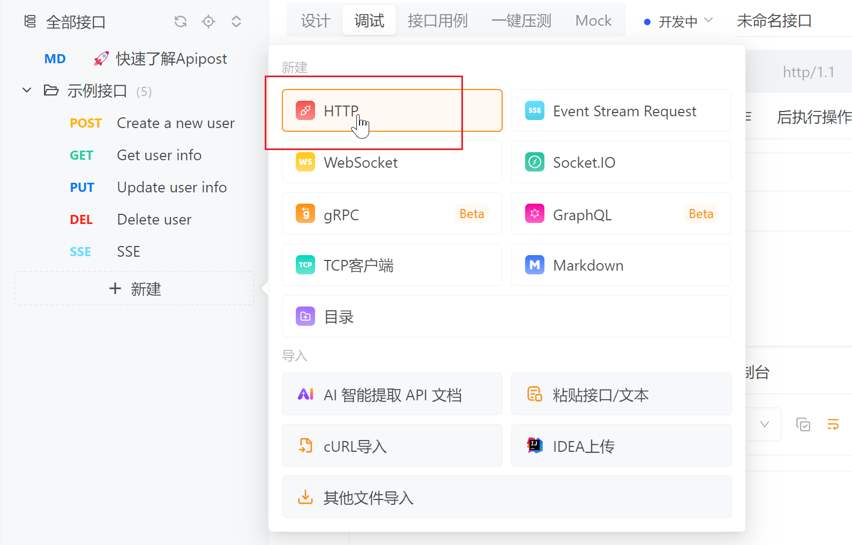Image resolution: width=852 pixels, height=545 pixels.
Task: Click the AI smart extract icon
Action: (305, 394)
